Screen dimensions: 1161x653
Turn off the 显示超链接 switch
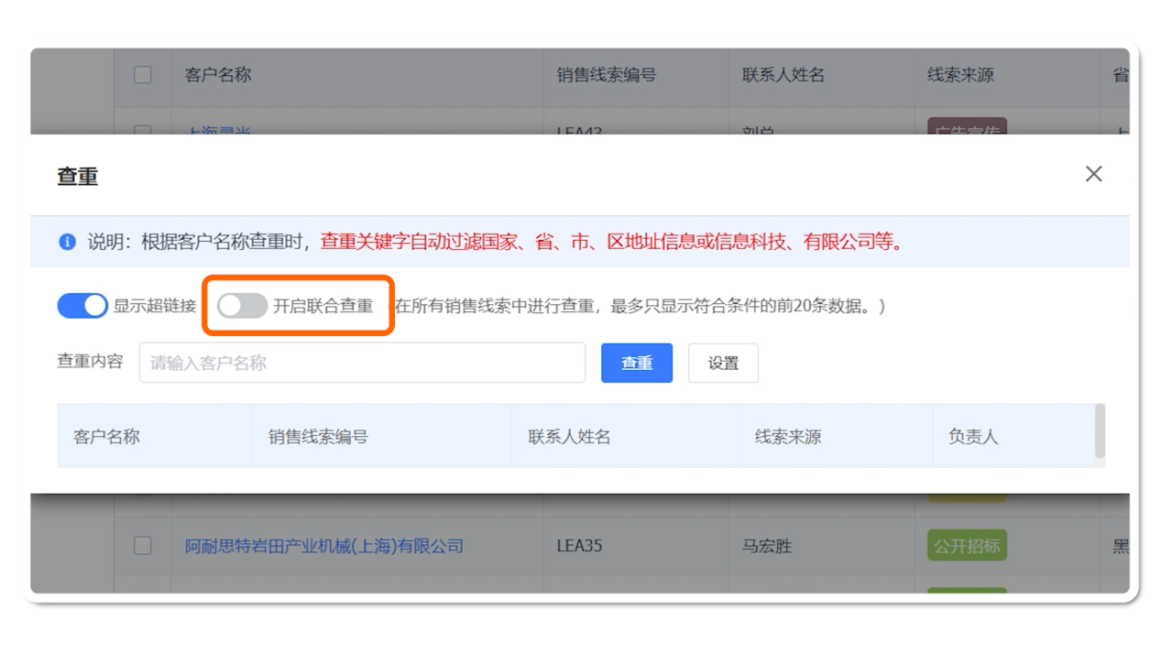(x=82, y=306)
